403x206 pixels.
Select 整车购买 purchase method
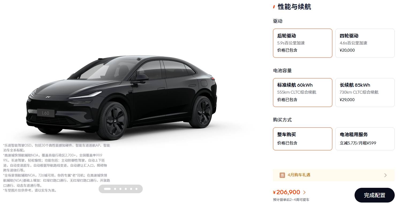[x=303, y=139]
